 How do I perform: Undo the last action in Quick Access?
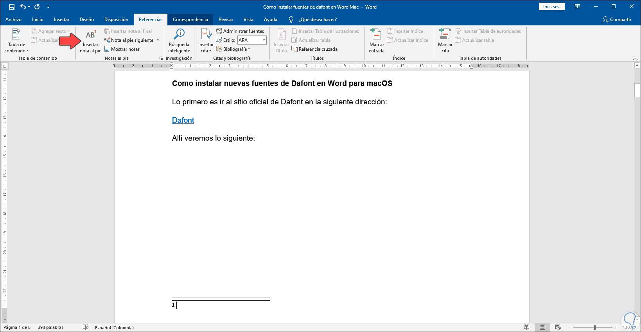[23, 7]
